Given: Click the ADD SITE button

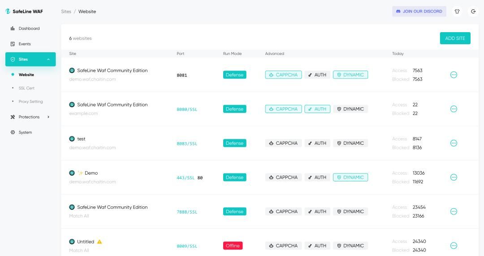Looking at the screenshot, I should (x=455, y=38).
